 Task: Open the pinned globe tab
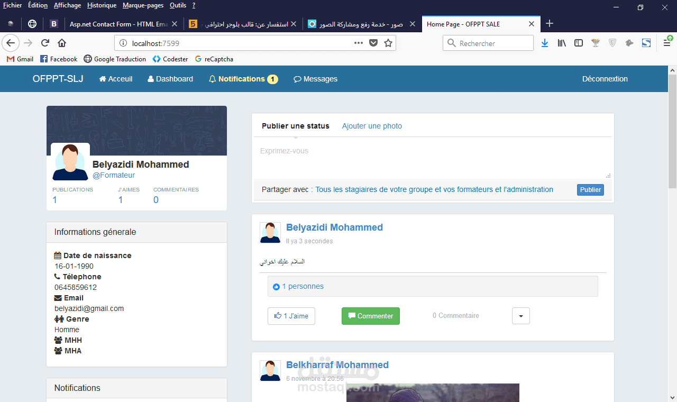coord(32,24)
